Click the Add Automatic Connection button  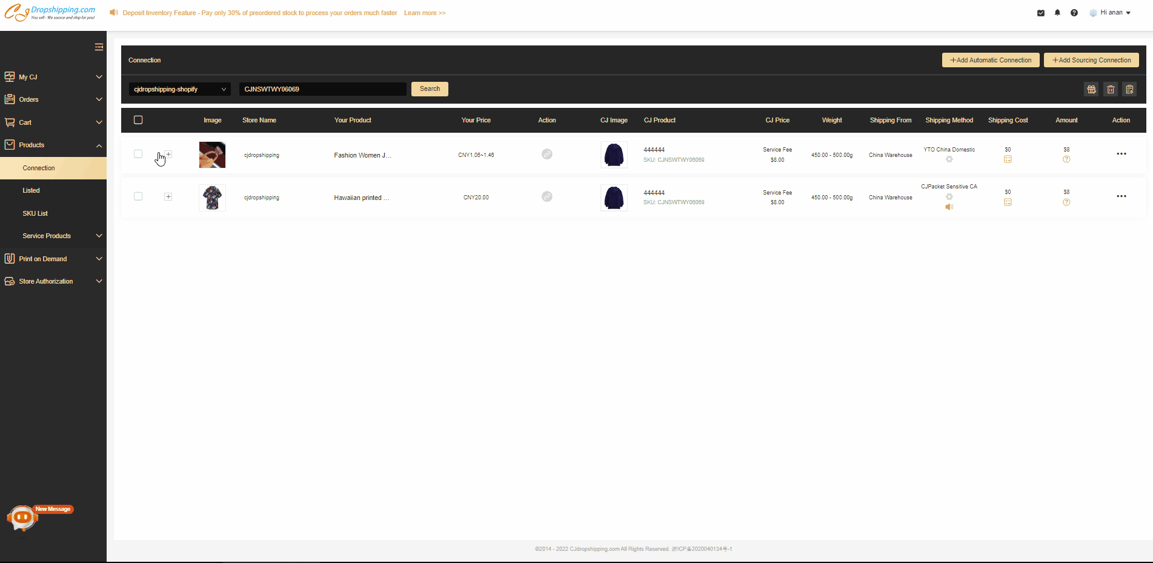click(x=991, y=60)
